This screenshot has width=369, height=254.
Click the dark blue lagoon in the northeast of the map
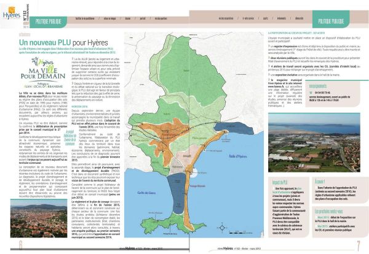tap(233, 128)
